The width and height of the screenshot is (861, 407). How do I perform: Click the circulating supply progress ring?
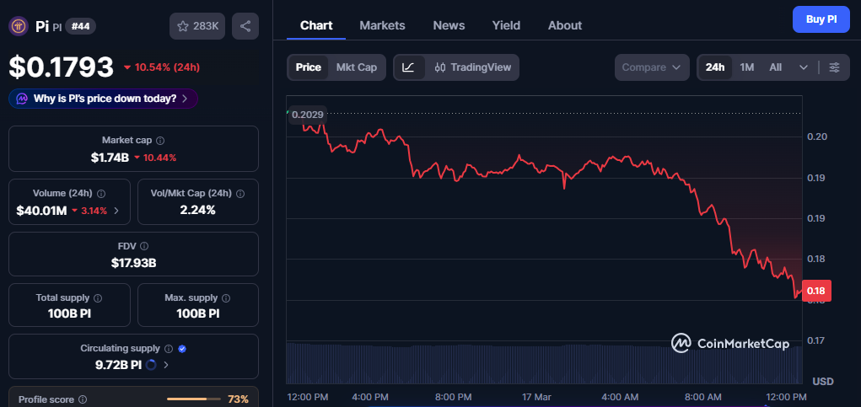(x=152, y=364)
